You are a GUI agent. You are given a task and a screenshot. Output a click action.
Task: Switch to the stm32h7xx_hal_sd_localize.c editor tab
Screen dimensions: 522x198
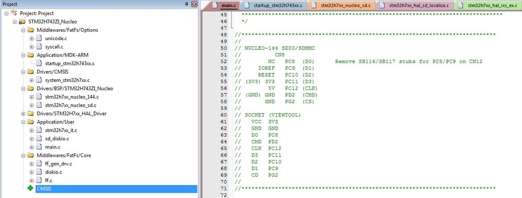point(416,5)
